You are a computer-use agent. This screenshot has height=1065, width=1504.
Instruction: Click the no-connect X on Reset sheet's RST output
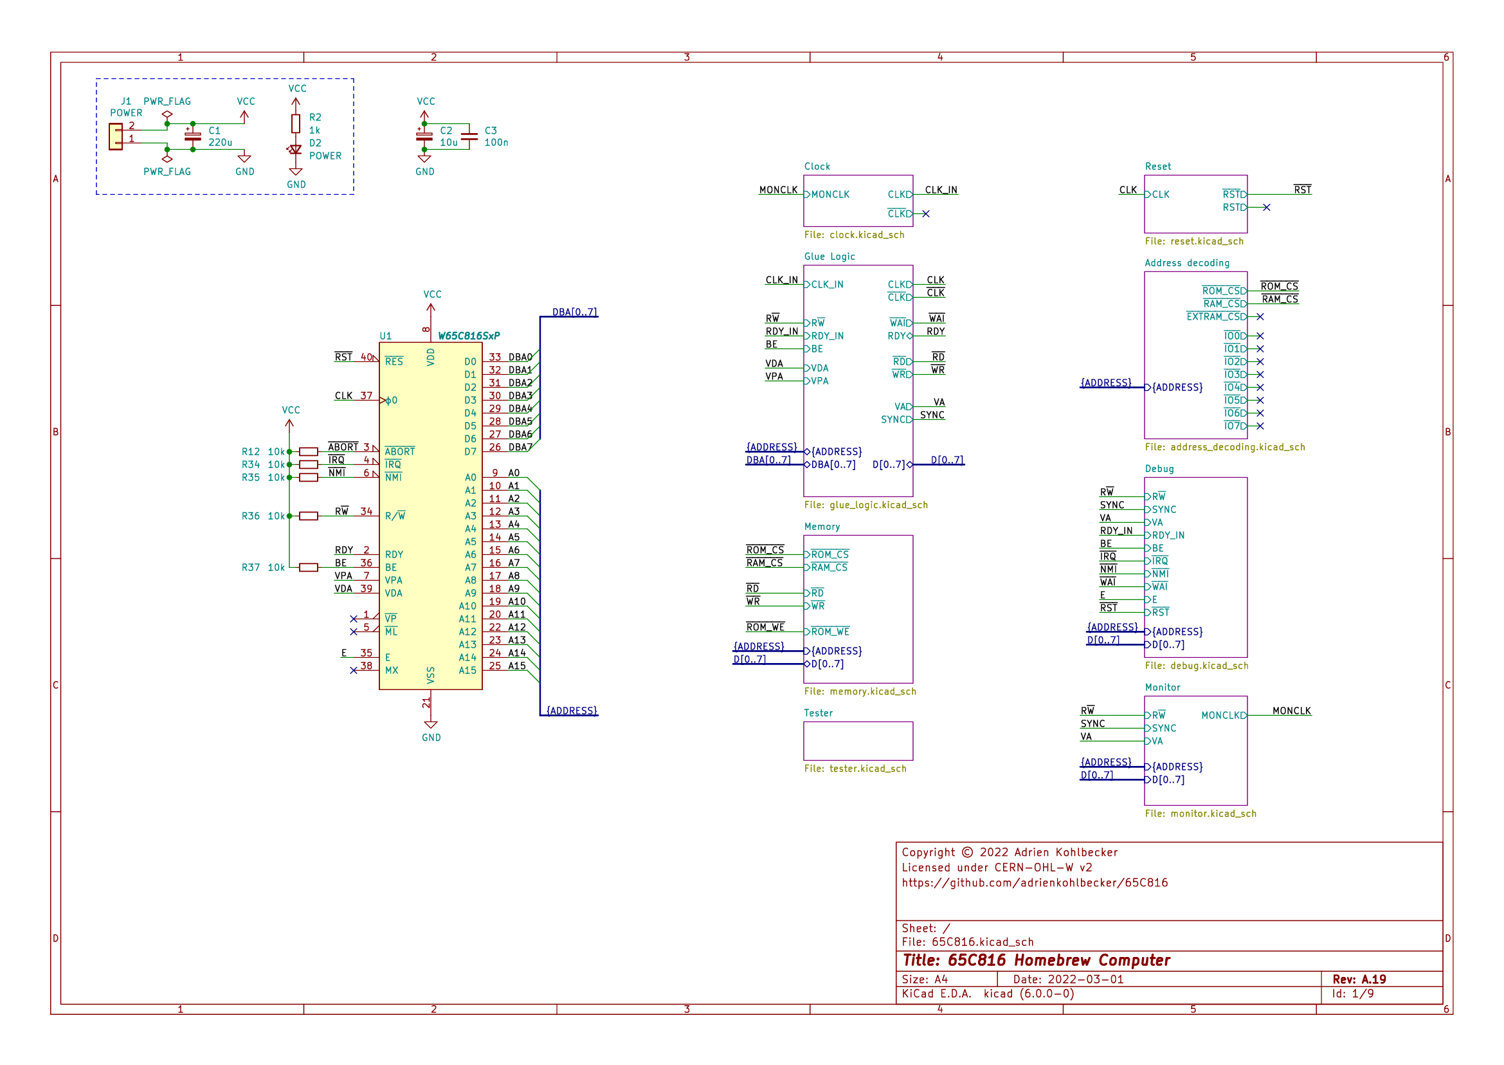pyautogui.click(x=1266, y=207)
